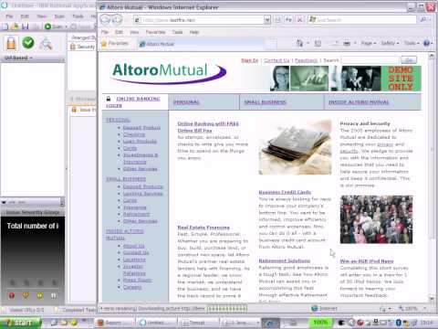The image size is (438, 329).
Task: Click the crowd photo thumbnail
Action: click(x=376, y=219)
